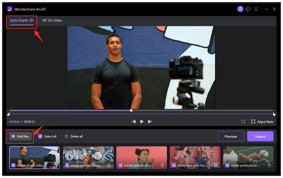Select the mixkit-two-girls-hav... video thumbnail
Image resolution: width=283 pixels, height=178 pixels.
[195, 157]
